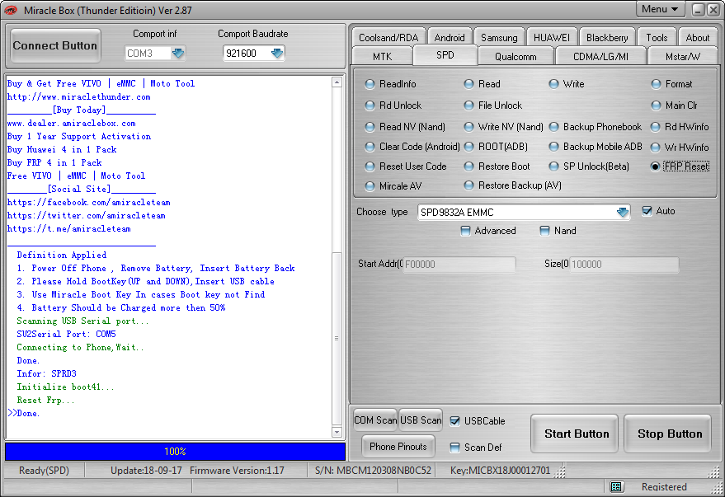725x497 pixels.
Task: Click the log scrollbar down arrow
Action: coord(337,433)
